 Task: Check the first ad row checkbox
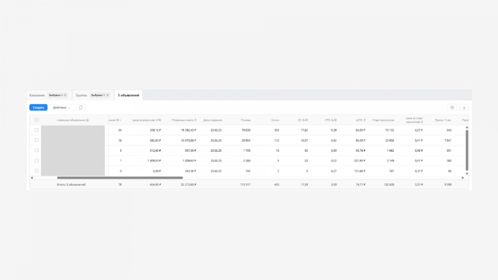tap(36, 130)
